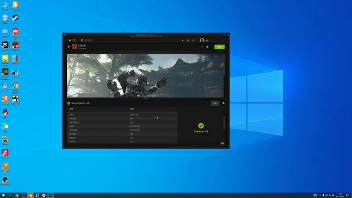Image resolution: width=352 pixels, height=198 pixels.
Task: Toggle the eye visibility icon for the game
Action: coord(207,47)
